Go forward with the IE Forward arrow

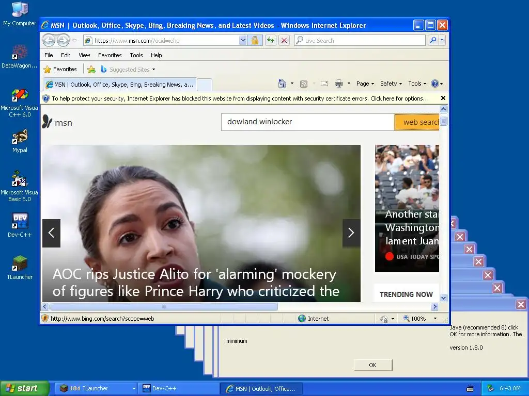[63, 41]
